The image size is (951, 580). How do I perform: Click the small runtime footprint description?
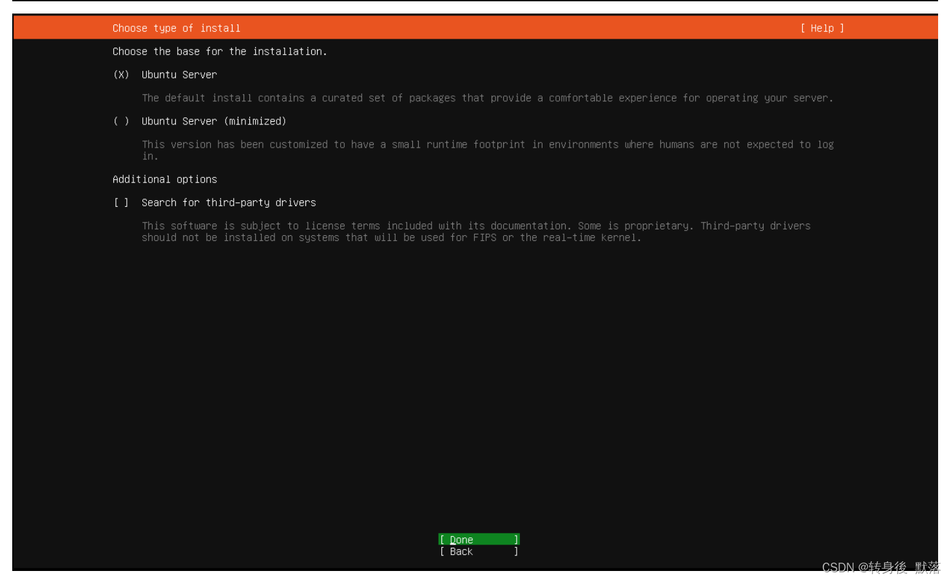pyautogui.click(x=488, y=144)
